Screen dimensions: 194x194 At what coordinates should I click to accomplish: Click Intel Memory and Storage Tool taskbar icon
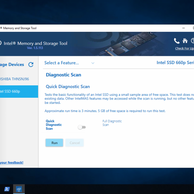pos(19,189)
